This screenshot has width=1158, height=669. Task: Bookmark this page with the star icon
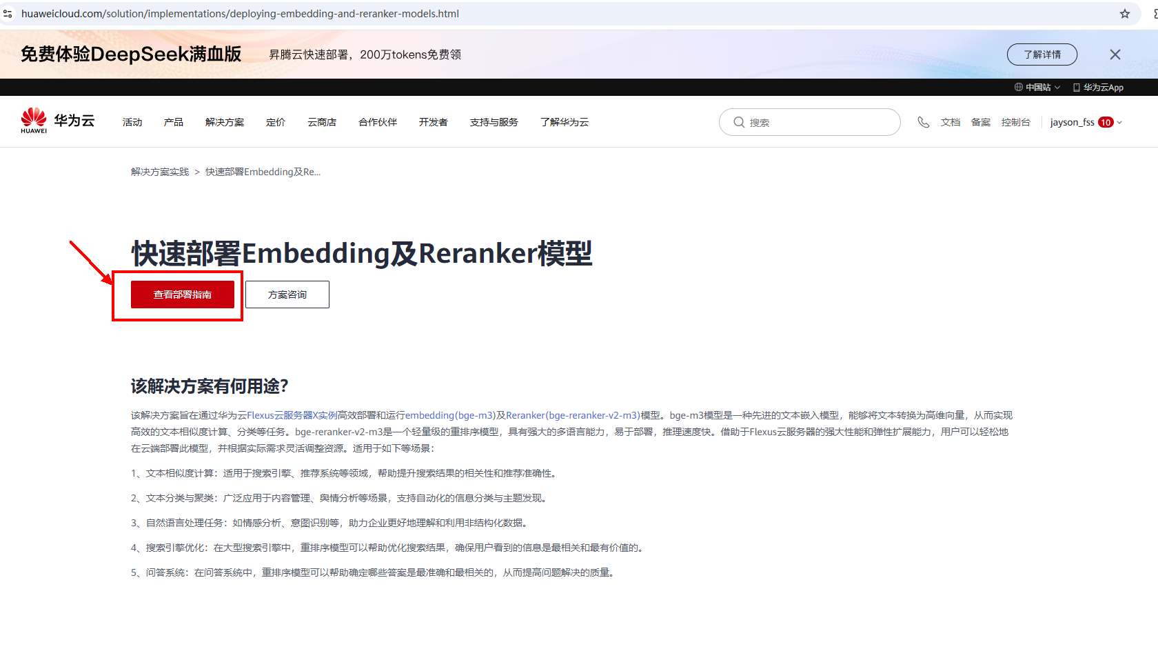click(x=1125, y=14)
